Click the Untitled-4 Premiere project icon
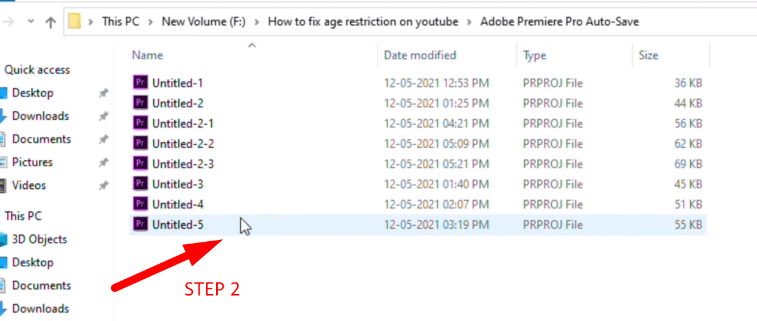This screenshot has height=321, width=757. point(140,204)
